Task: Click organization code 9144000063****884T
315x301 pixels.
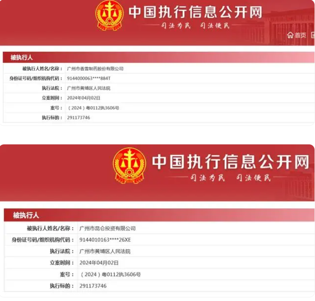Action: point(89,79)
